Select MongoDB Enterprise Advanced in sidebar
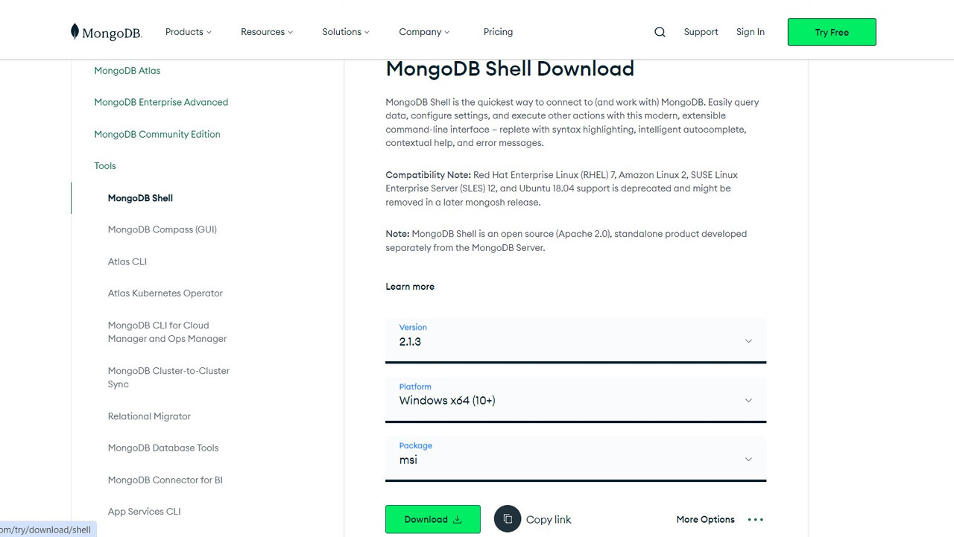This screenshot has height=537, width=954. (x=161, y=102)
